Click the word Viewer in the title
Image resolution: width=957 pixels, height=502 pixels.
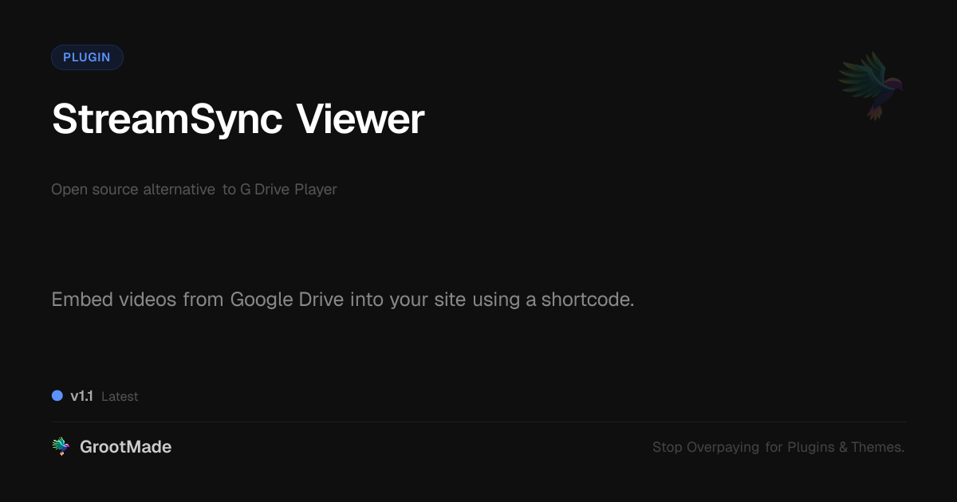[x=360, y=120]
